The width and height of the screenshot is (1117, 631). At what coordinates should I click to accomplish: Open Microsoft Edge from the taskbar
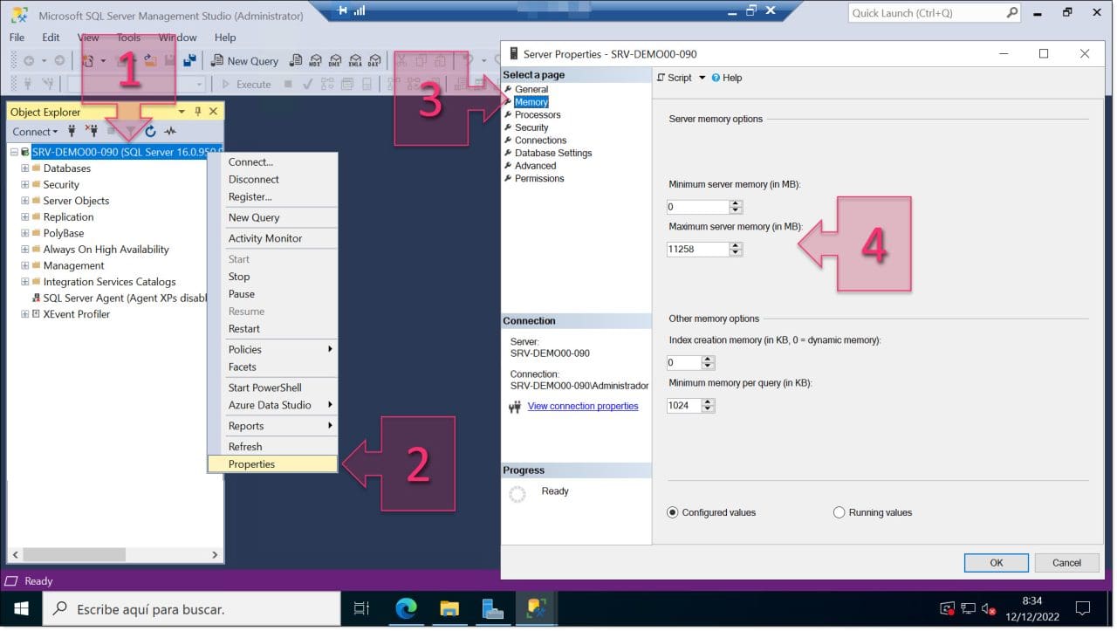(x=406, y=608)
